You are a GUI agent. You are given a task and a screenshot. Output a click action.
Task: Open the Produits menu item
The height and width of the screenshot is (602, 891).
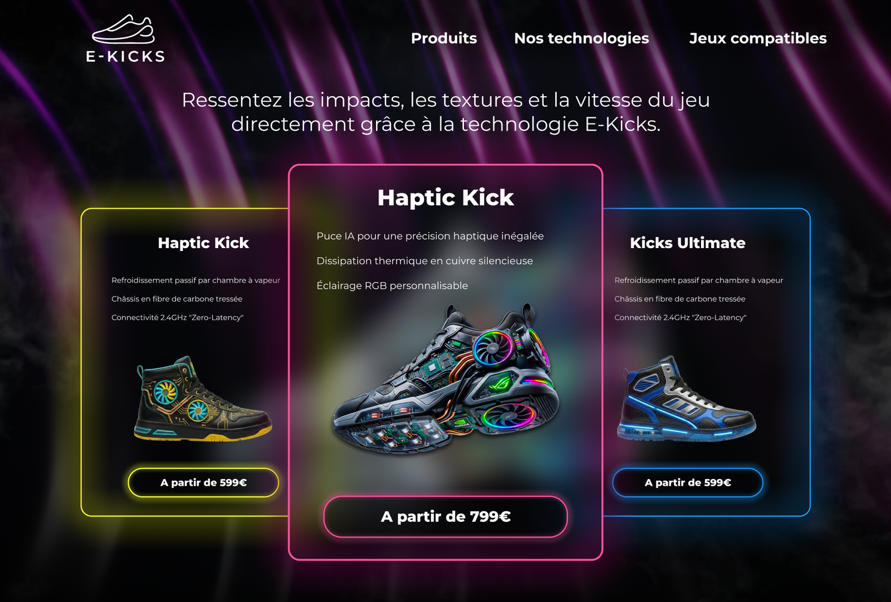pos(444,38)
